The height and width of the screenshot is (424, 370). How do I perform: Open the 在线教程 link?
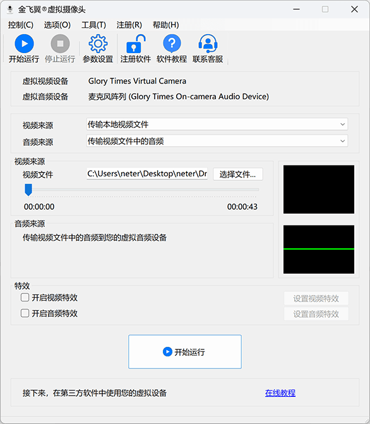click(280, 393)
